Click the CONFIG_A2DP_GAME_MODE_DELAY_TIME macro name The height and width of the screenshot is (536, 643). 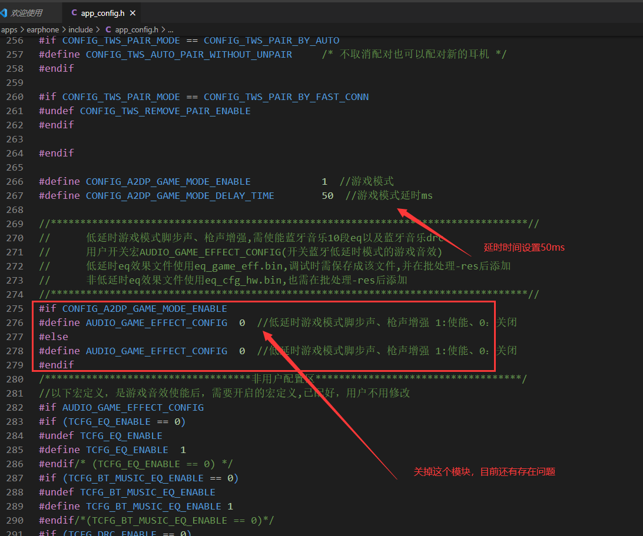click(x=180, y=196)
